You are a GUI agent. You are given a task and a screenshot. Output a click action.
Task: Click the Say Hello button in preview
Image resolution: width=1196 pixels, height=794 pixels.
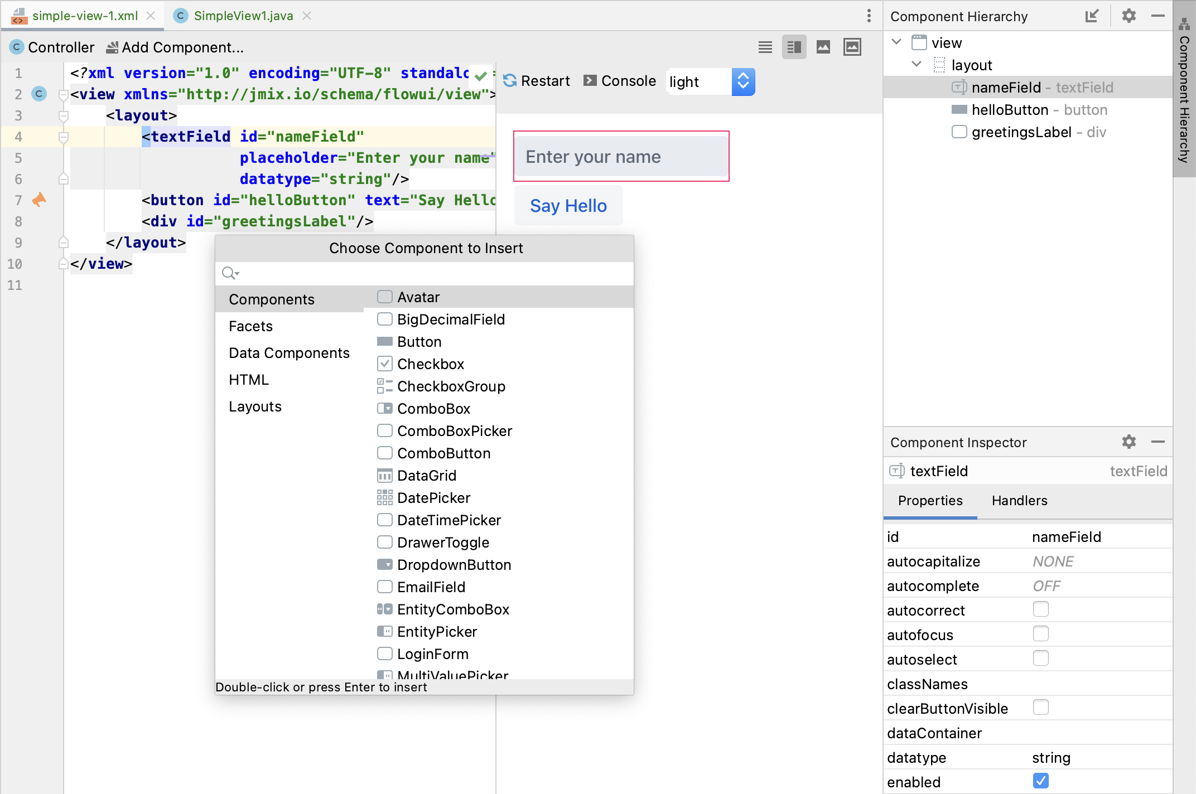(x=568, y=206)
